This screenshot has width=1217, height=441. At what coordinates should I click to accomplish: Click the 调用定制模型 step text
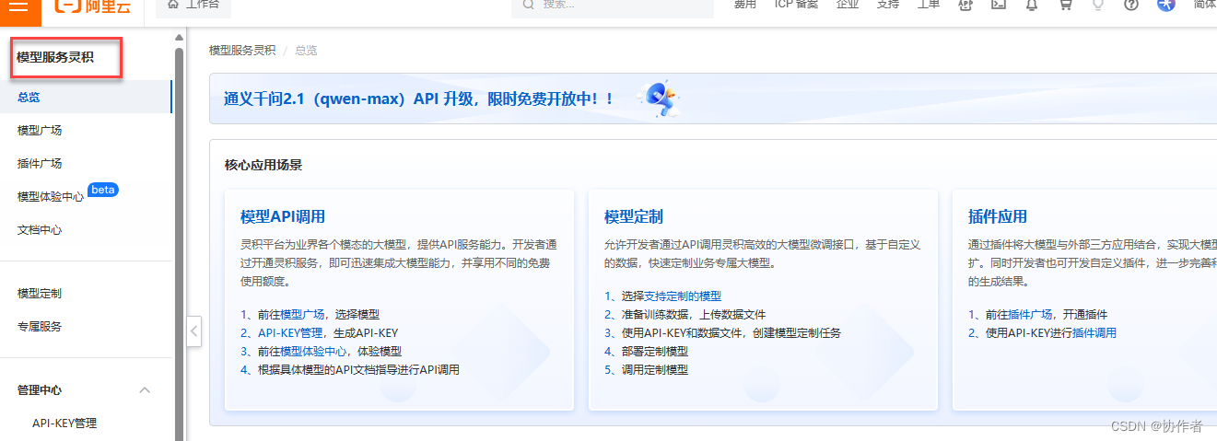(x=655, y=370)
